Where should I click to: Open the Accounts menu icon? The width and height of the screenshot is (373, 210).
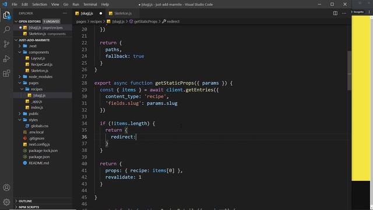[x=6, y=188]
